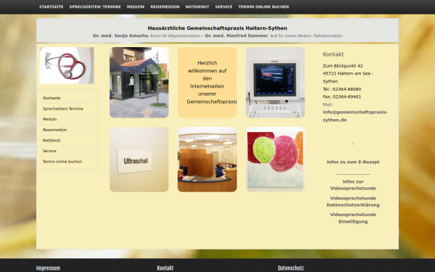Click the Datenschutz heading in the footer
The image size is (435, 272).
click(x=291, y=268)
